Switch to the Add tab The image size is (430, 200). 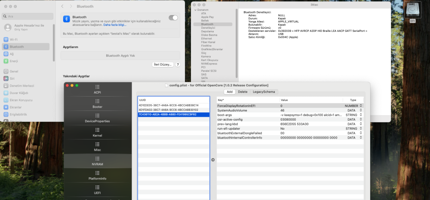coord(230,92)
